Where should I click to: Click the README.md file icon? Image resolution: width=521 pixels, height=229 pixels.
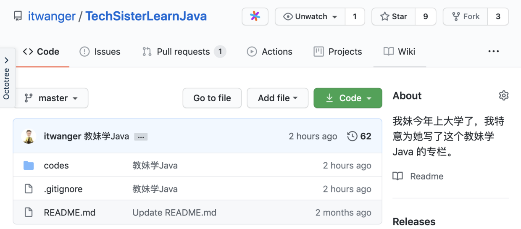pyautogui.click(x=29, y=212)
